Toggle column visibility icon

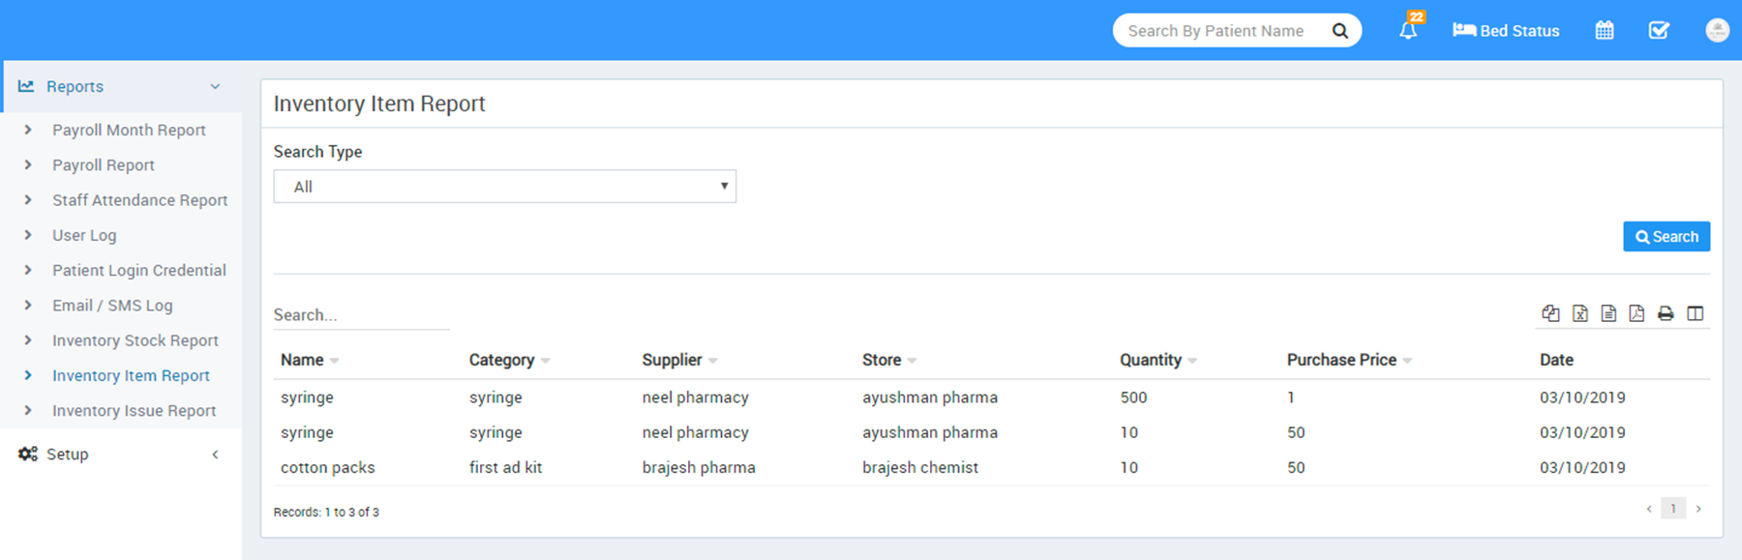(1695, 313)
